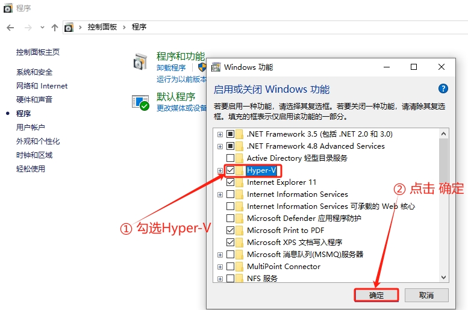Maximize the Windows 功能 dialog
Screen dimensions: 468x310
(414, 67)
